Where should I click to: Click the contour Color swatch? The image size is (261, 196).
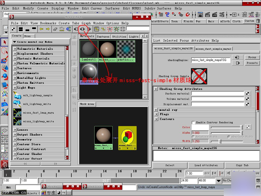pyautogui.click(x=200, y=127)
